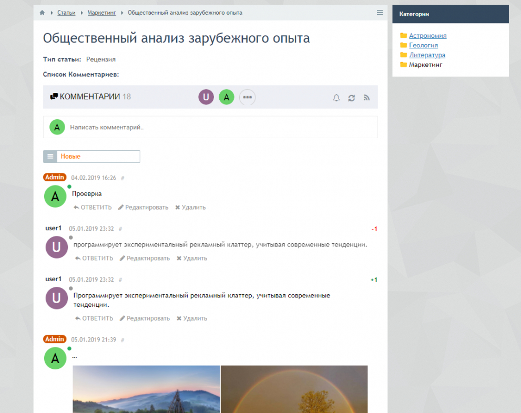This screenshot has width=521, height=413.
Task: Show more participants with the ellipsis button
Action: coord(247,97)
